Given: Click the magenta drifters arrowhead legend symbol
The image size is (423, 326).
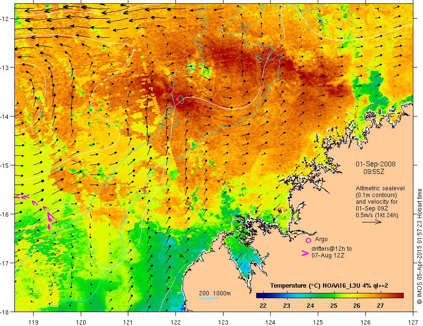Looking at the screenshot, I should pos(305,253).
